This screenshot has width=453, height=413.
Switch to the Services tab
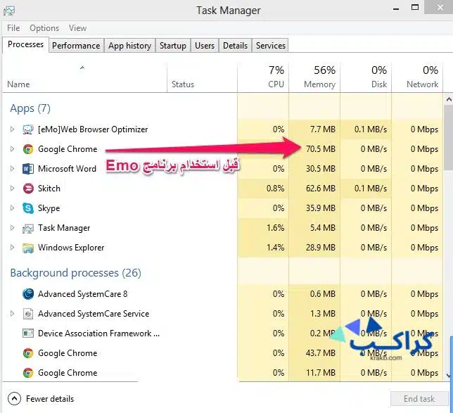(x=270, y=46)
